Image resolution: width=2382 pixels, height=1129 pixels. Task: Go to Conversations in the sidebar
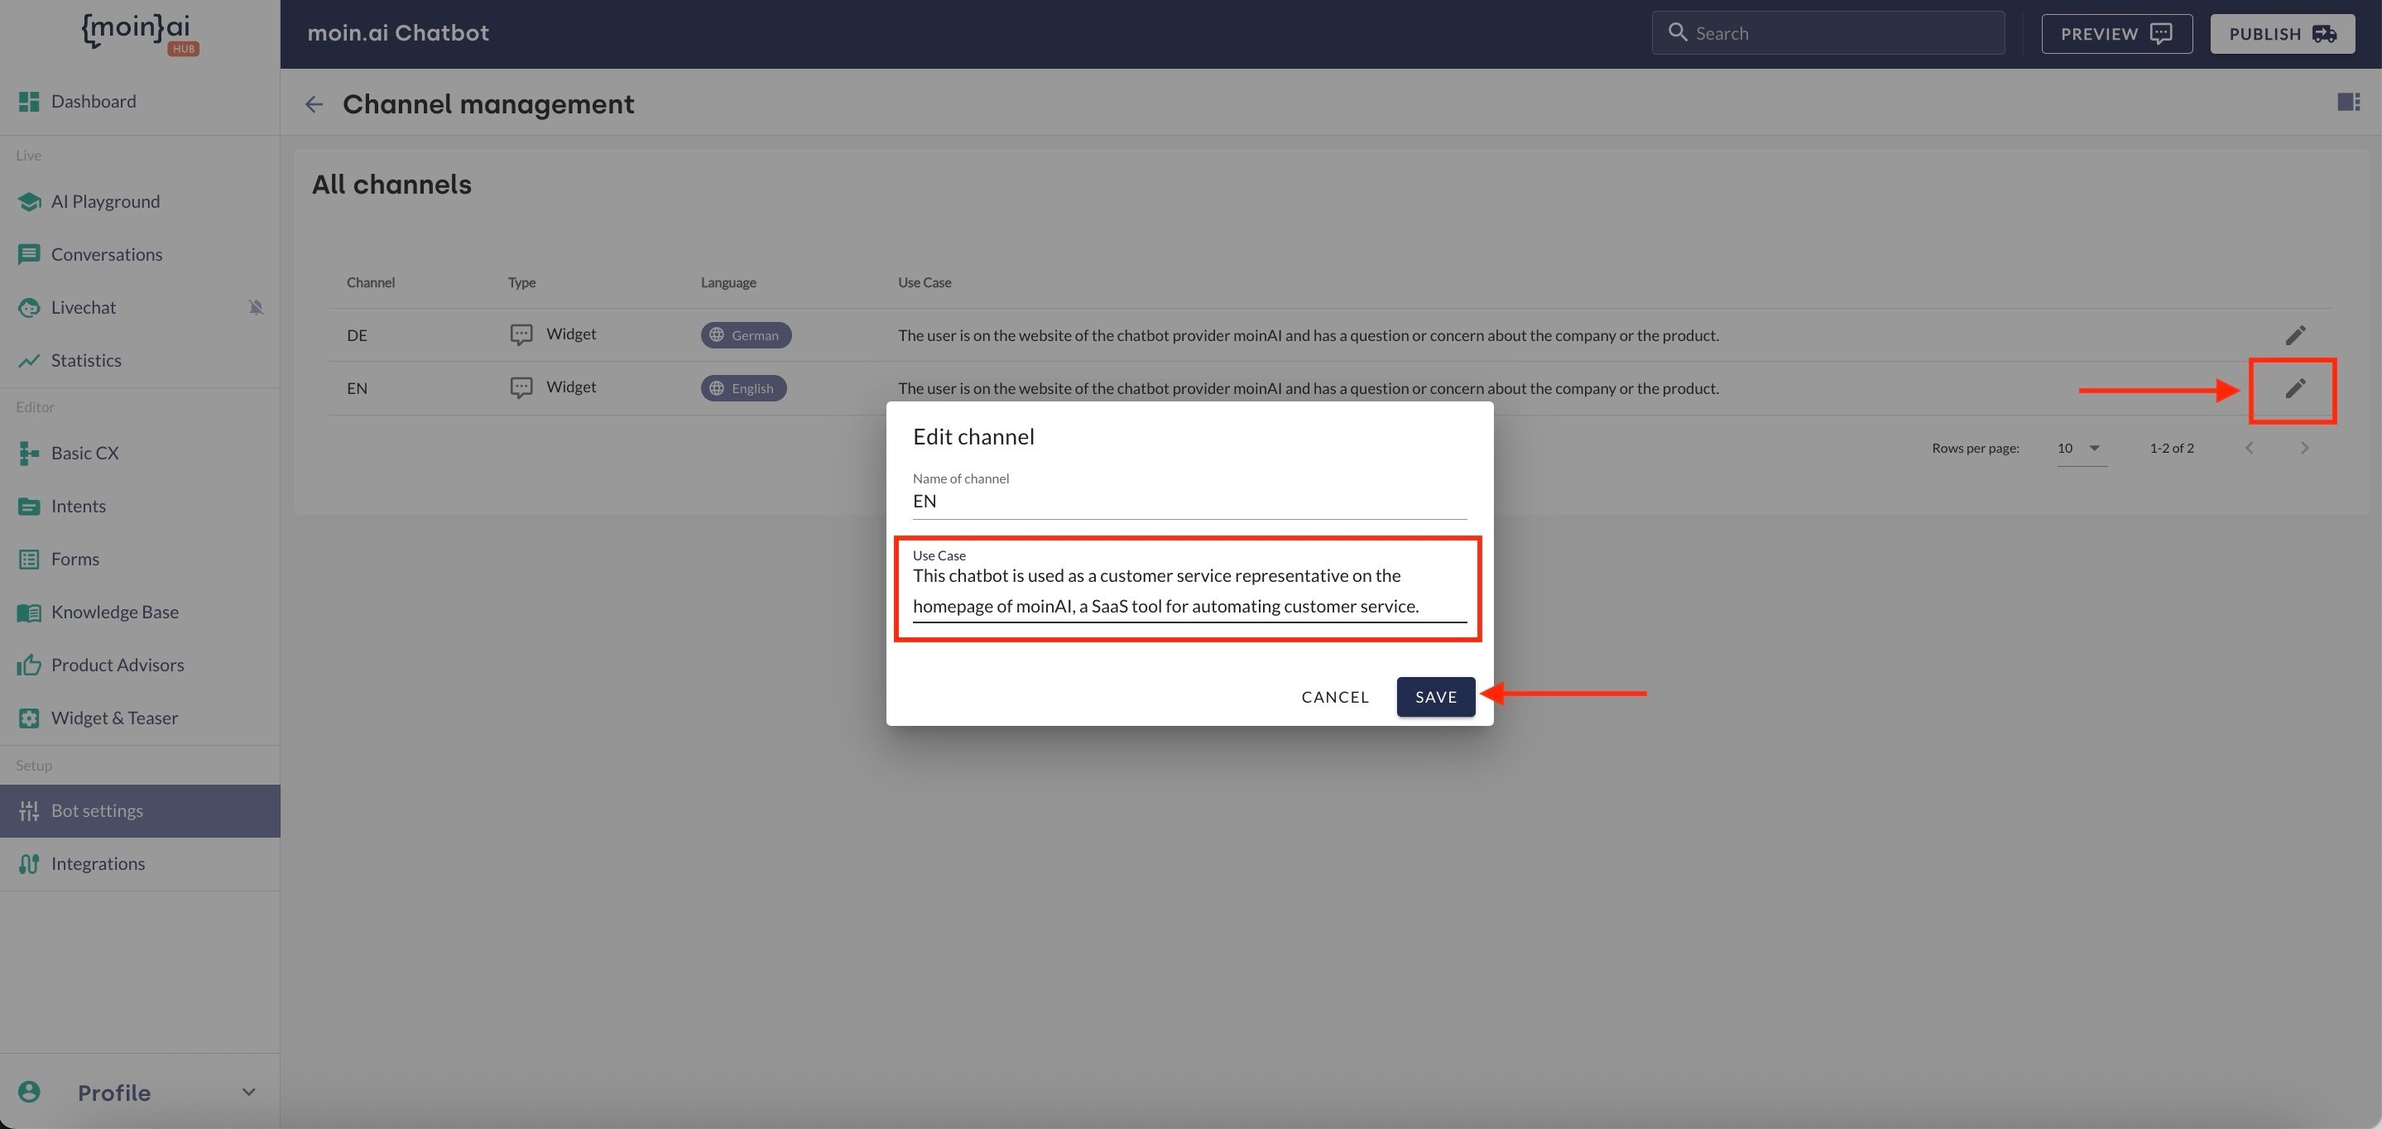(x=140, y=254)
